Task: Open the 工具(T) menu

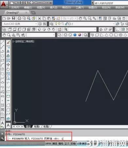Action: point(80,7)
